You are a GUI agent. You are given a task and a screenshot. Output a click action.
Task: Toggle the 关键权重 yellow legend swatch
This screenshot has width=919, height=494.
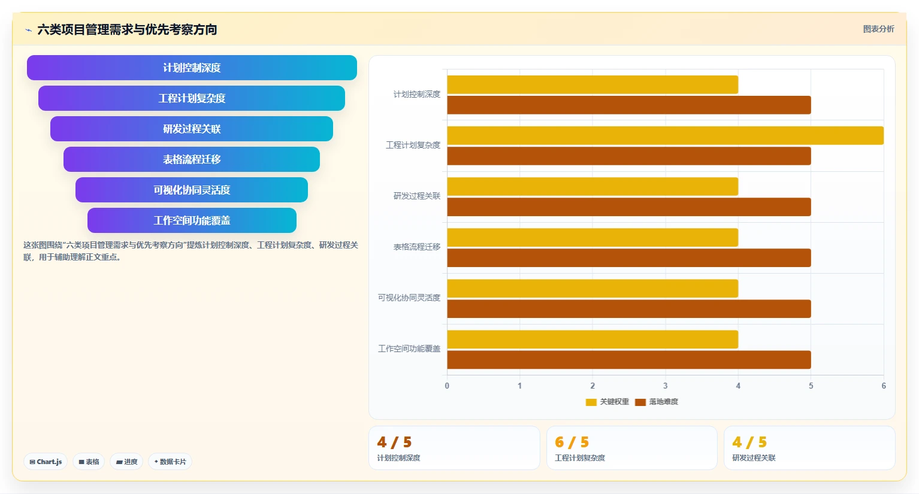tap(591, 402)
